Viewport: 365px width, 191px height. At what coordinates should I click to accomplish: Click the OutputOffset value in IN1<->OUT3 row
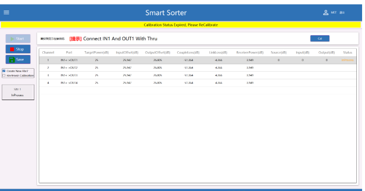click(x=158, y=75)
